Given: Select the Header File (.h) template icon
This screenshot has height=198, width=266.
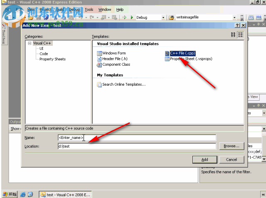Looking at the screenshot, I should coord(99,59).
